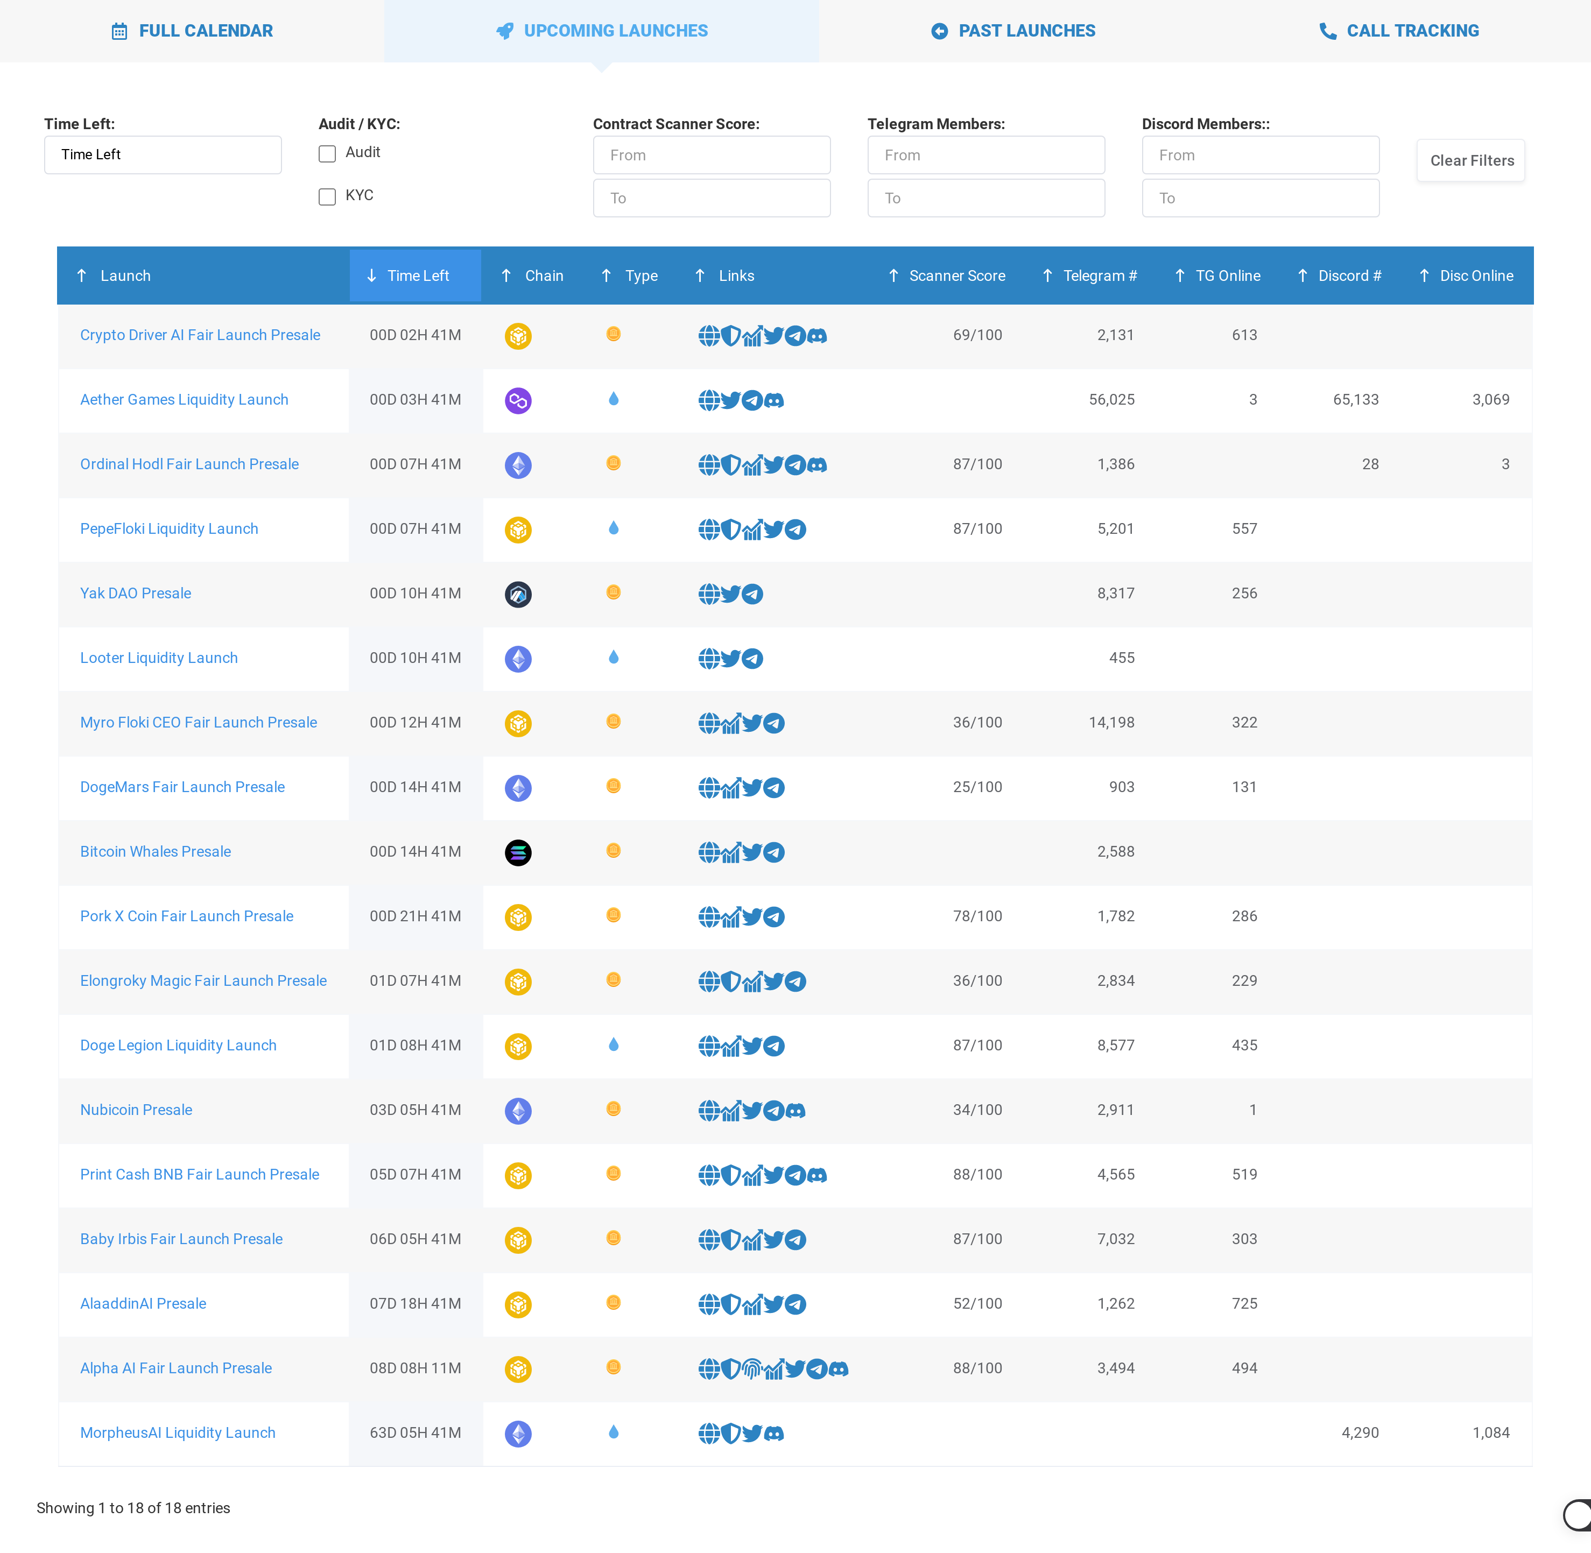The height and width of the screenshot is (1553, 1591).
Task: Click the Telegram Members From field
Action: click(985, 155)
